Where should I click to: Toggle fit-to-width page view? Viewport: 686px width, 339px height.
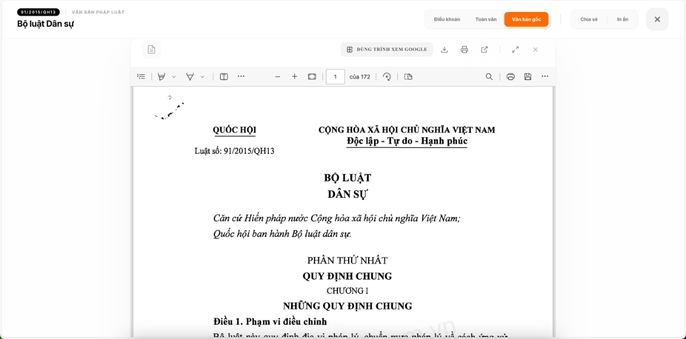tap(312, 77)
